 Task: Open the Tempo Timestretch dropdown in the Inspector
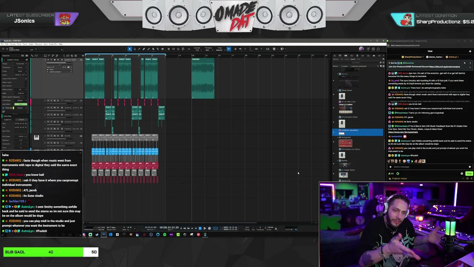tap(20, 64)
